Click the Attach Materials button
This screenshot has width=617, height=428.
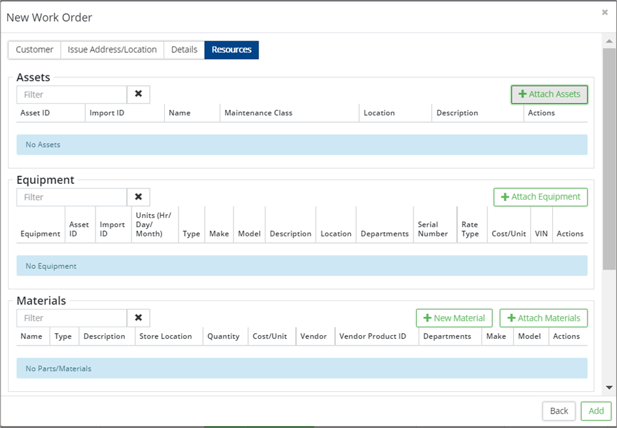(544, 318)
